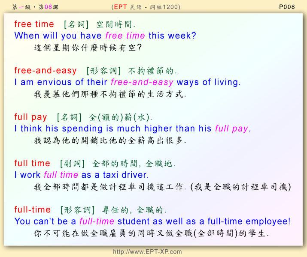The image size is (307, 257).
Task: Select the red headword "free-and-easy"
Action: [x=46, y=70]
